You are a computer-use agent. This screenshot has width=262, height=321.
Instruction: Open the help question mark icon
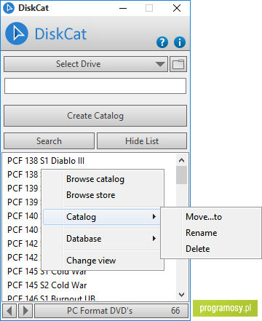click(162, 42)
